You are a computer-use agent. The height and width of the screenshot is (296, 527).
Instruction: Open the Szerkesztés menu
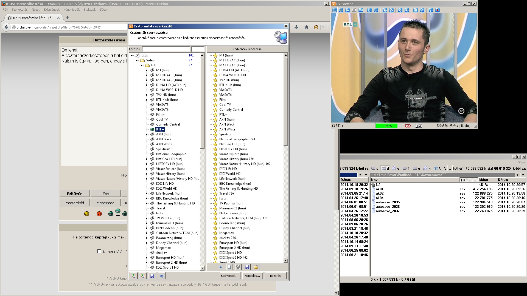tap(20, 10)
